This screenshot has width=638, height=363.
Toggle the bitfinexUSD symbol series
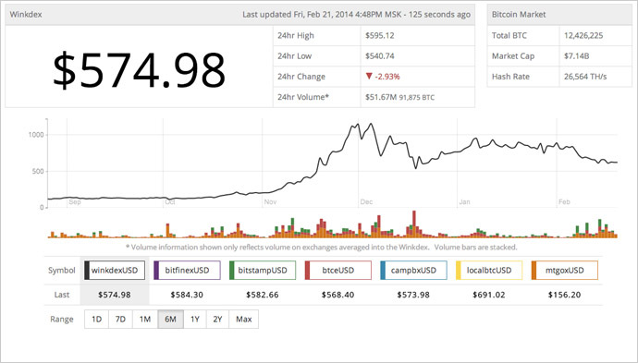click(x=187, y=271)
